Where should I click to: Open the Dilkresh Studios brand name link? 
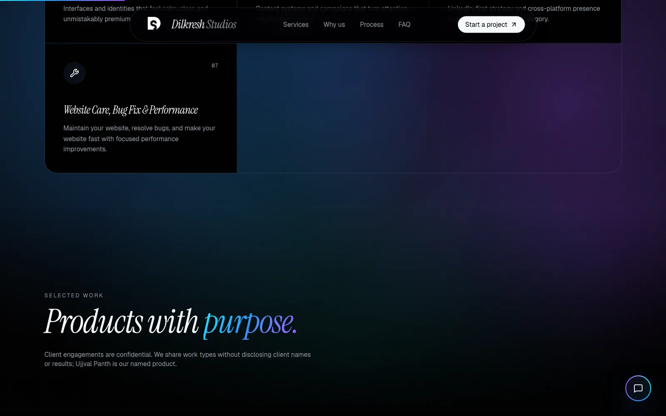pos(204,25)
